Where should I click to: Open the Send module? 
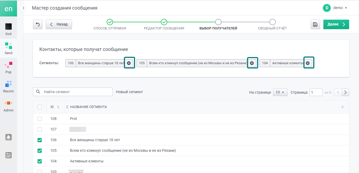(x=9, y=48)
